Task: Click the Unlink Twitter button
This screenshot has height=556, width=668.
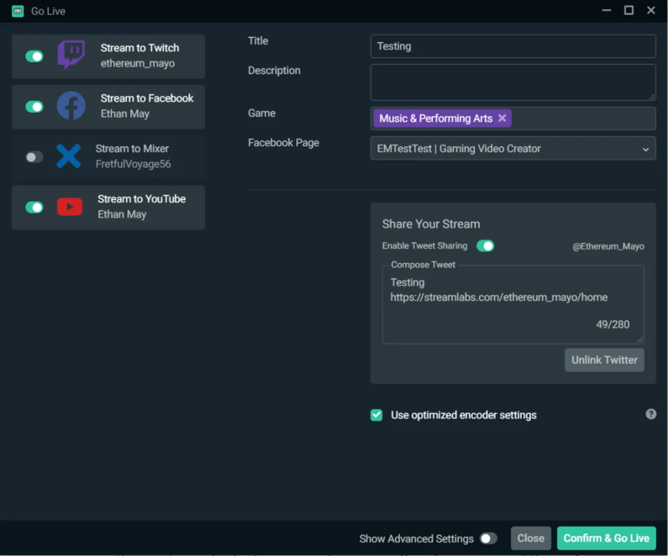Action: [x=604, y=360]
